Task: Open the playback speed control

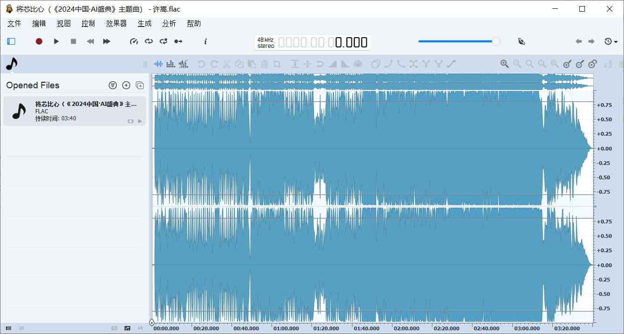Action: 134,41
